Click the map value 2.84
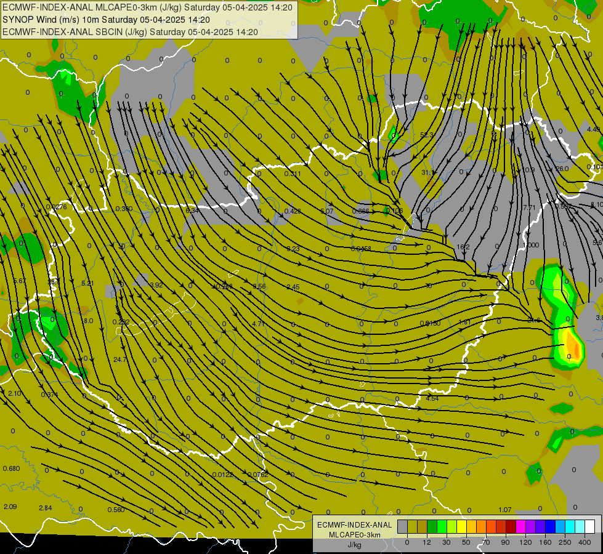This screenshot has height=554, width=603. (46, 508)
